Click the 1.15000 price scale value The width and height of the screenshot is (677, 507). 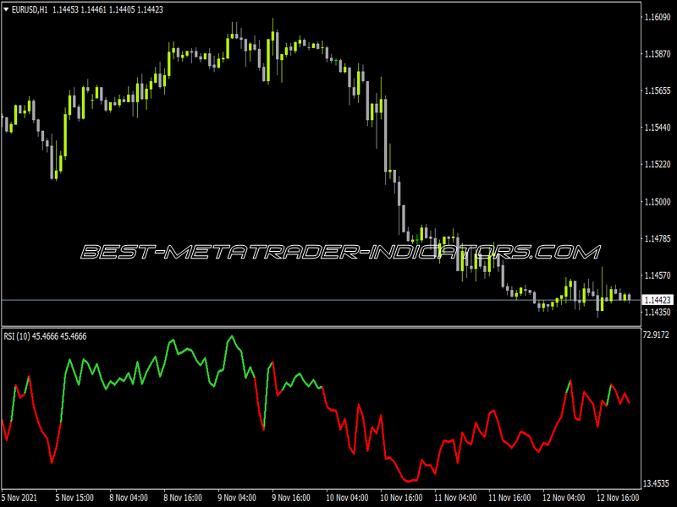coord(658,201)
